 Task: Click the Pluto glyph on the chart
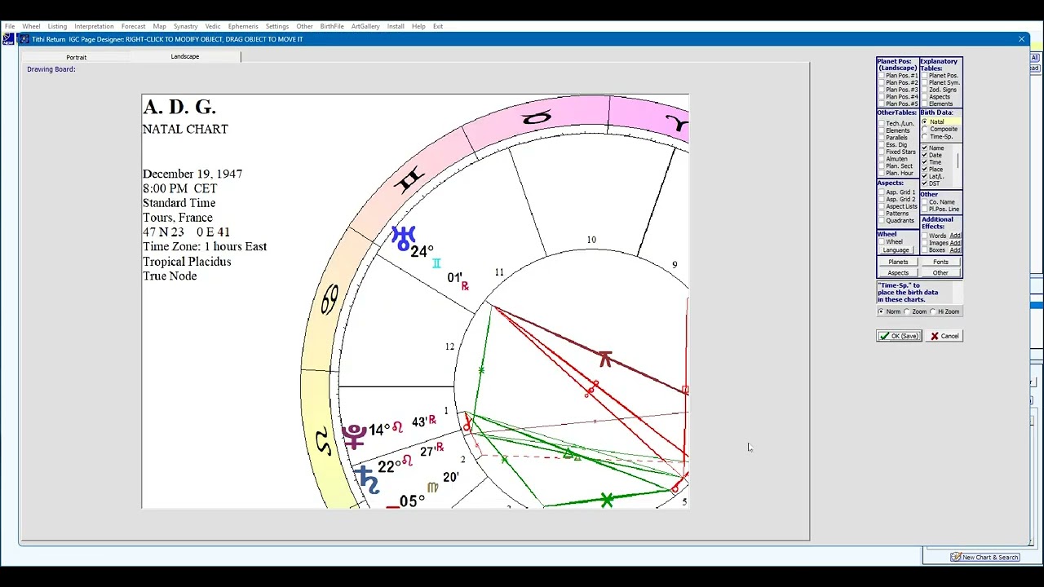click(x=354, y=436)
